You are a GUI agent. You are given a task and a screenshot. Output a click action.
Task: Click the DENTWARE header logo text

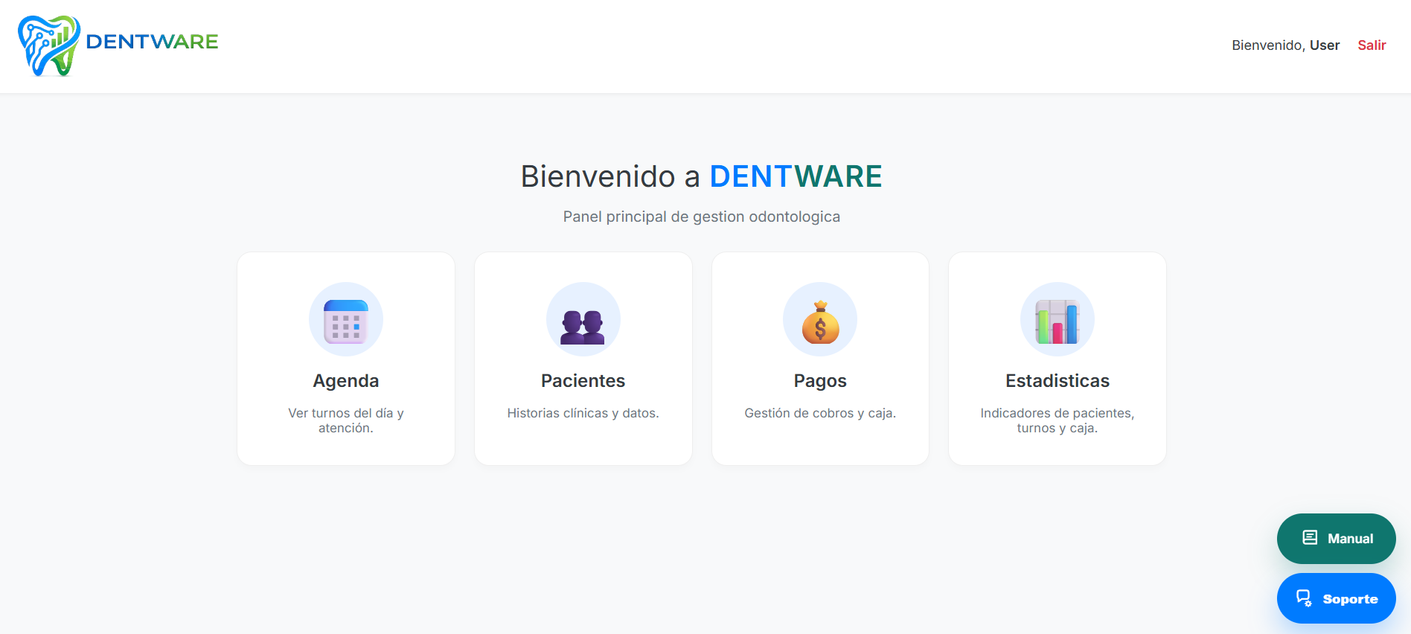click(x=152, y=42)
